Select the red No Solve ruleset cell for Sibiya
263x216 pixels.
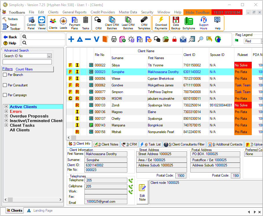(242, 65)
